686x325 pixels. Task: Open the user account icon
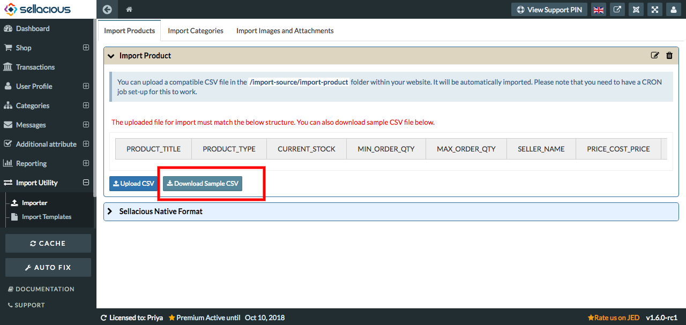(x=674, y=10)
